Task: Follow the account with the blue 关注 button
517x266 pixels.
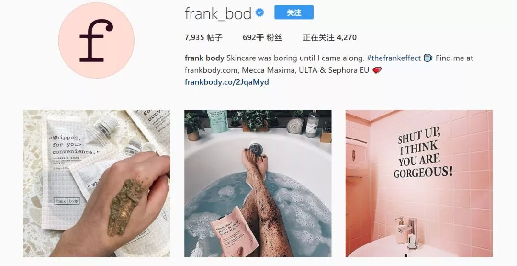Action: (x=294, y=12)
